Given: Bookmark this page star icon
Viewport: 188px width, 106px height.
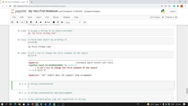Looking at the screenshot, I should [x=169, y=6].
